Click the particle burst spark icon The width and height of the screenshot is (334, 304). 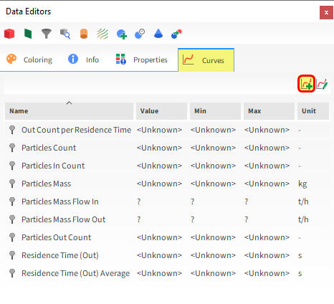click(x=177, y=34)
